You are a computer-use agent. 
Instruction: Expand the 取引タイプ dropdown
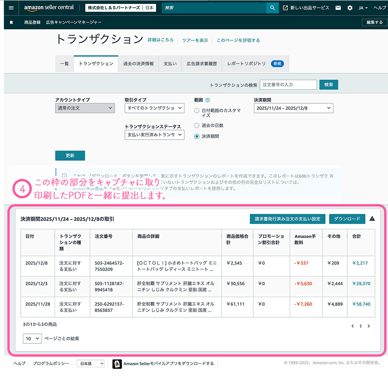154,108
